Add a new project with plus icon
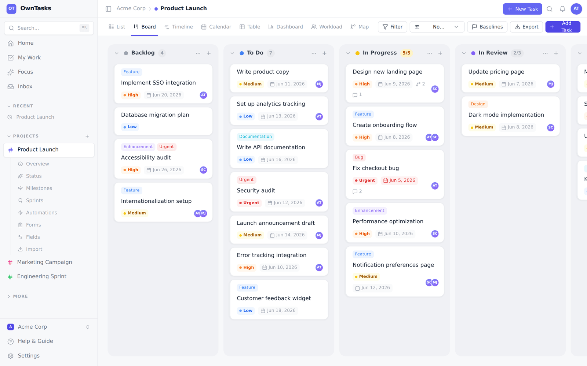The image size is (587, 366). pos(87,136)
